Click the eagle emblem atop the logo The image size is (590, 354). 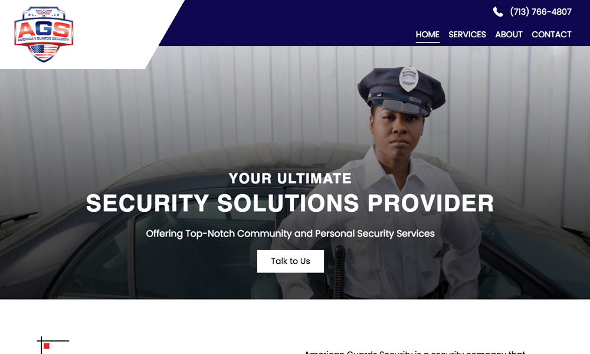pos(44,12)
